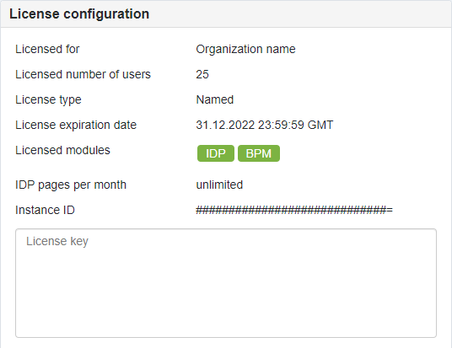Image resolution: width=452 pixels, height=348 pixels.
Task: Select the IDP licensed module badge
Action: tap(216, 153)
